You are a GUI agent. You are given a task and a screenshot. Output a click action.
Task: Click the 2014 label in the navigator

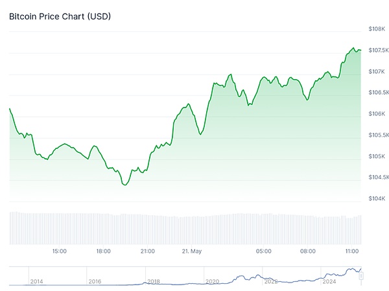36,282
